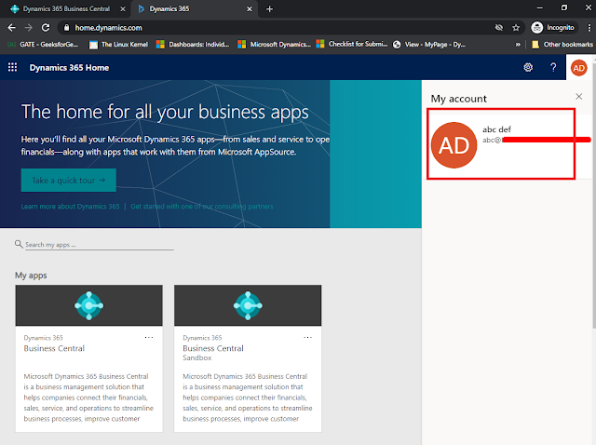Open more options on Sandbox tile
596x445 pixels.
[x=307, y=337]
